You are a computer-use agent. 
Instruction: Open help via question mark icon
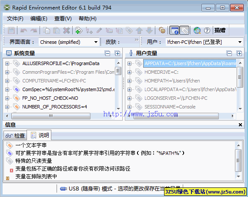[x=207, y=30]
